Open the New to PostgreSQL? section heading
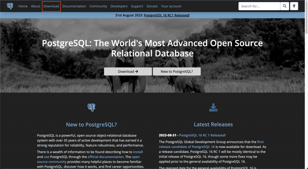Viewport: 308px width, 169px height. (x=91, y=124)
